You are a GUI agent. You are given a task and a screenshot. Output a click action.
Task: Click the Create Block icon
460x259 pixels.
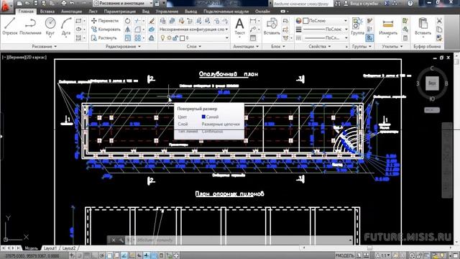285,21
